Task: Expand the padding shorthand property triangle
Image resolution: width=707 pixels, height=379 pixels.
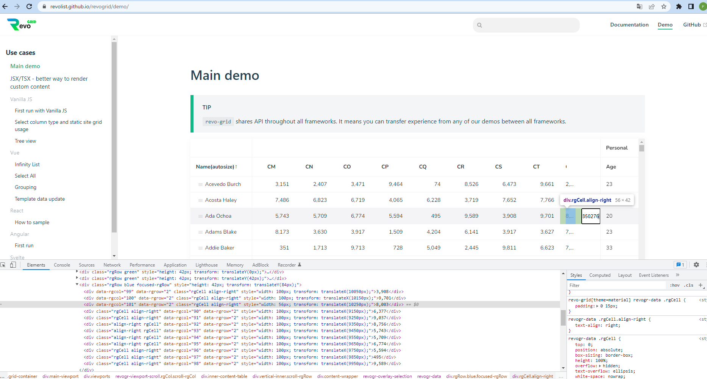Action: [598, 306]
